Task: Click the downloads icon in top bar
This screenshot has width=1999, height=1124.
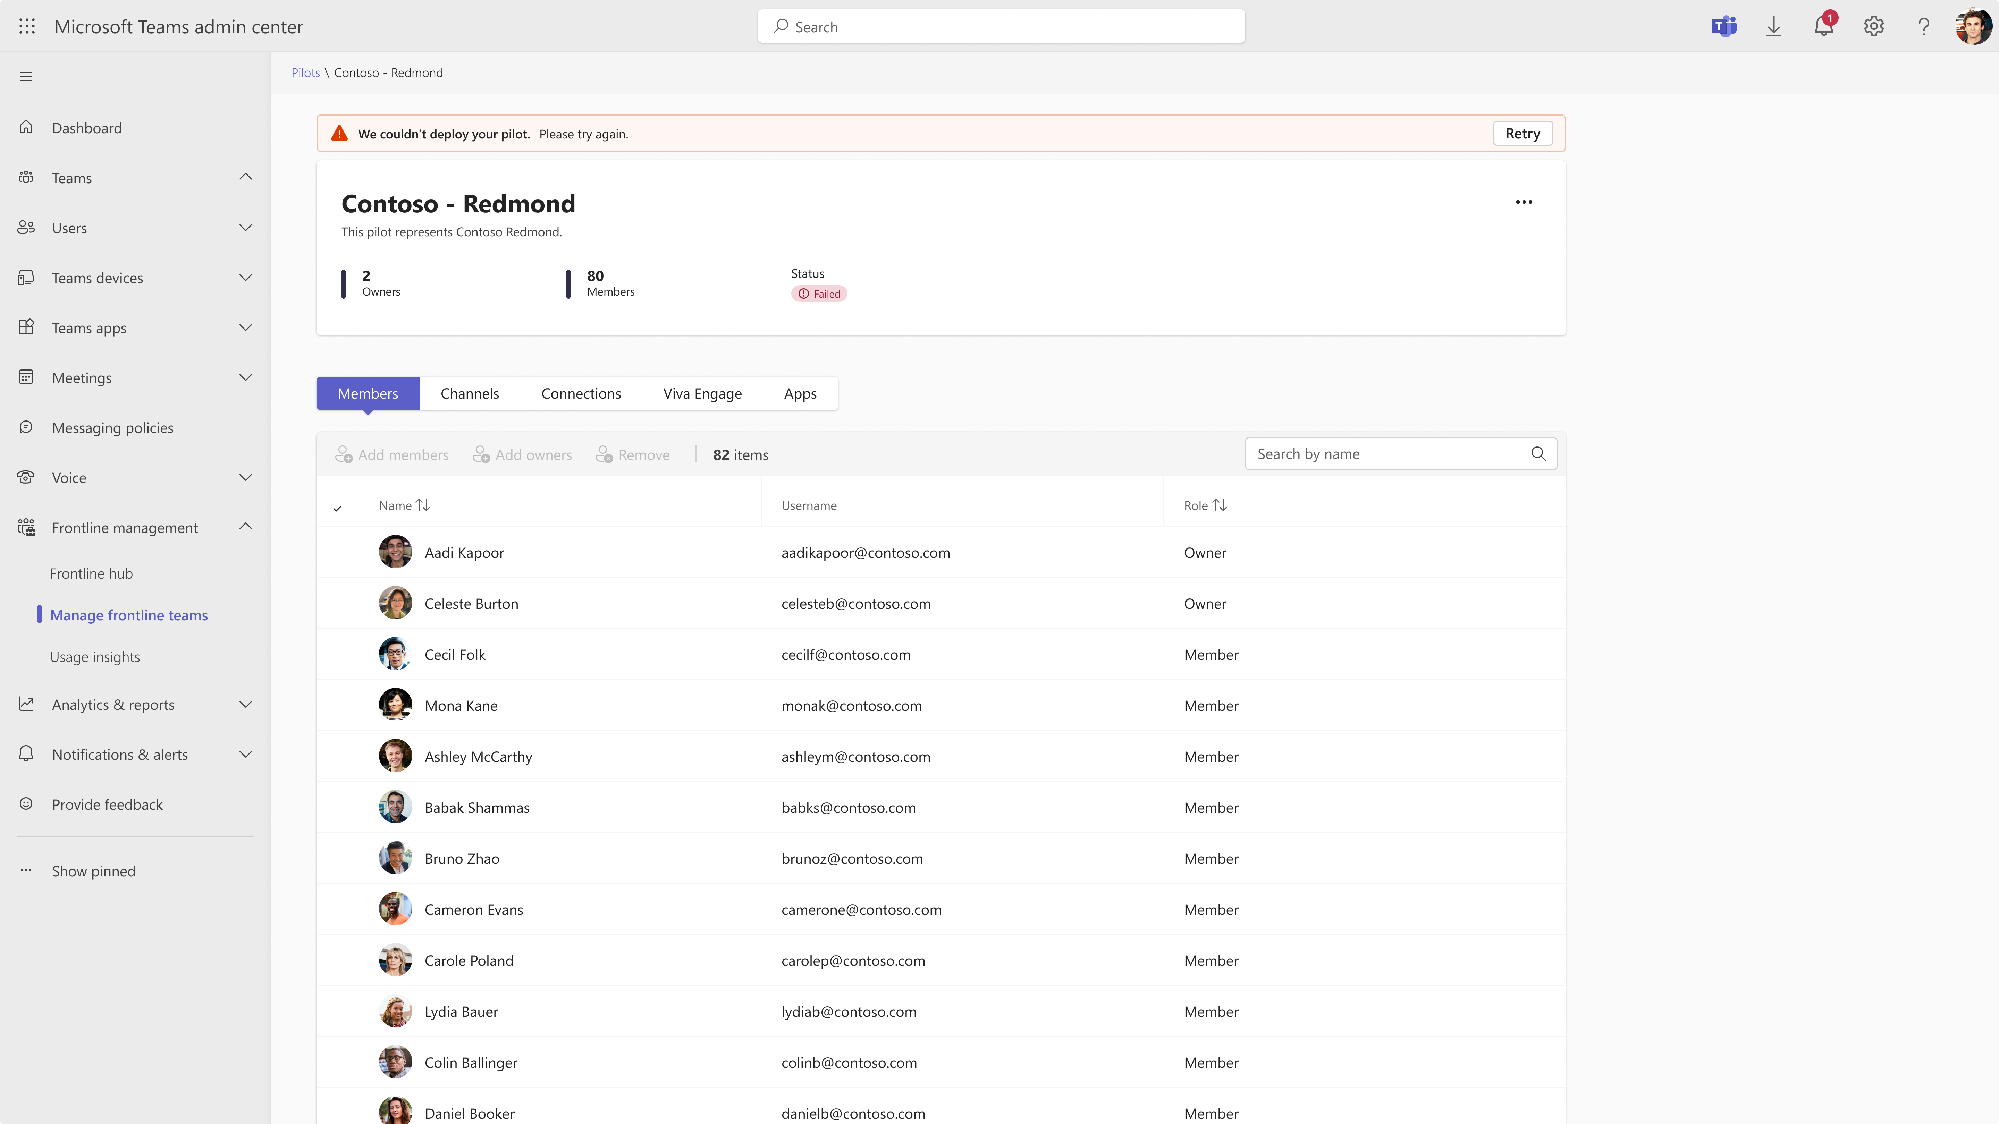Action: pos(1774,26)
